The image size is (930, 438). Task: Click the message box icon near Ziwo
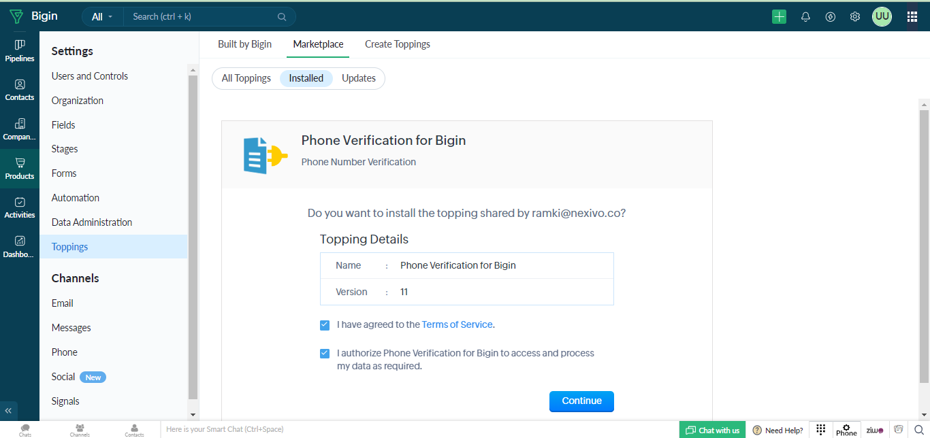pos(899,429)
